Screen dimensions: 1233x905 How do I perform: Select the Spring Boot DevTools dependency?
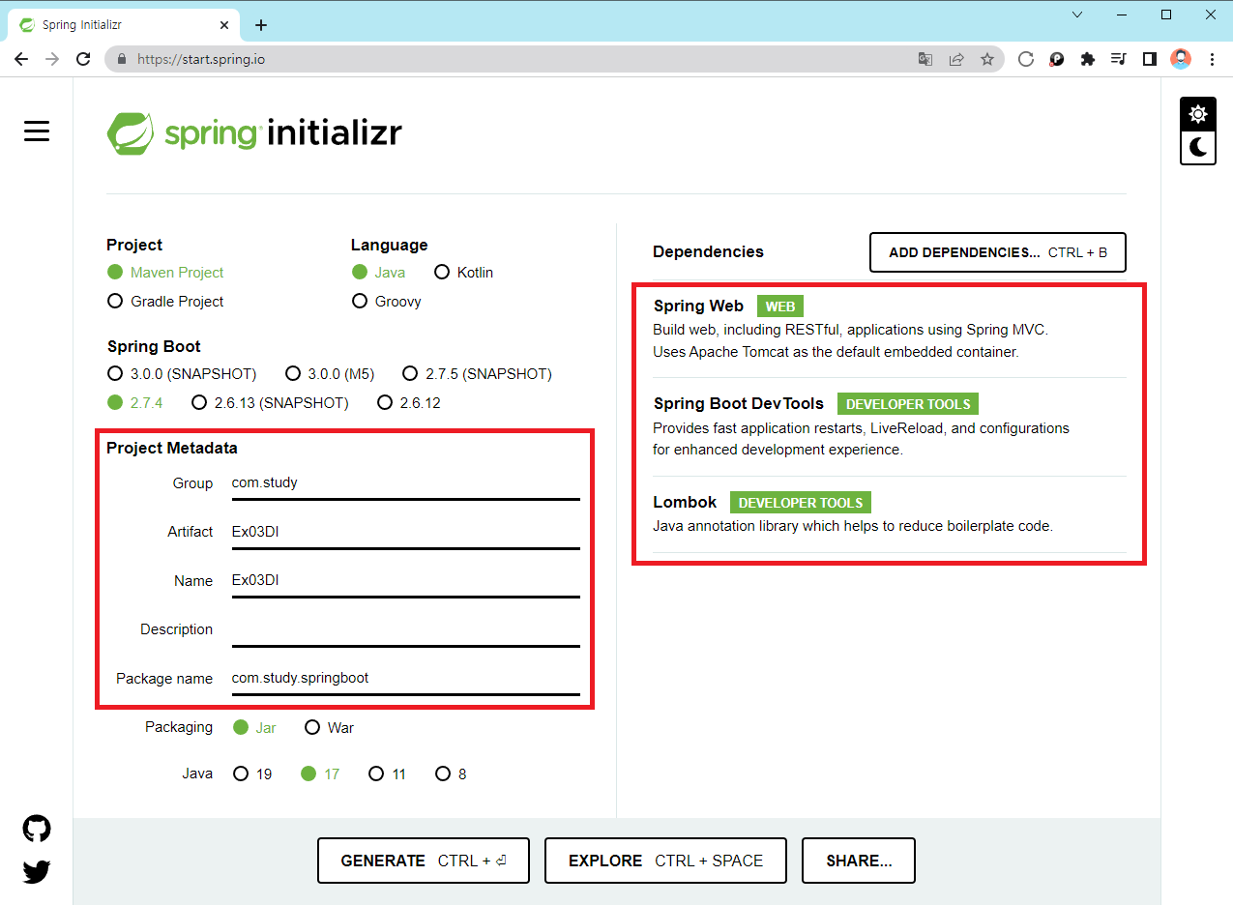(x=890, y=426)
